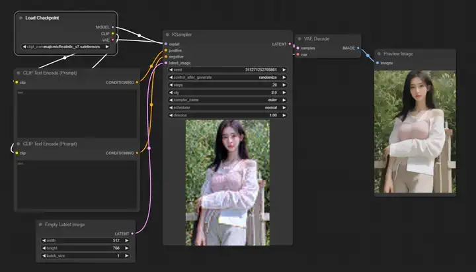
Task: Click the LATENT output socket on KSampler
Action: point(290,44)
